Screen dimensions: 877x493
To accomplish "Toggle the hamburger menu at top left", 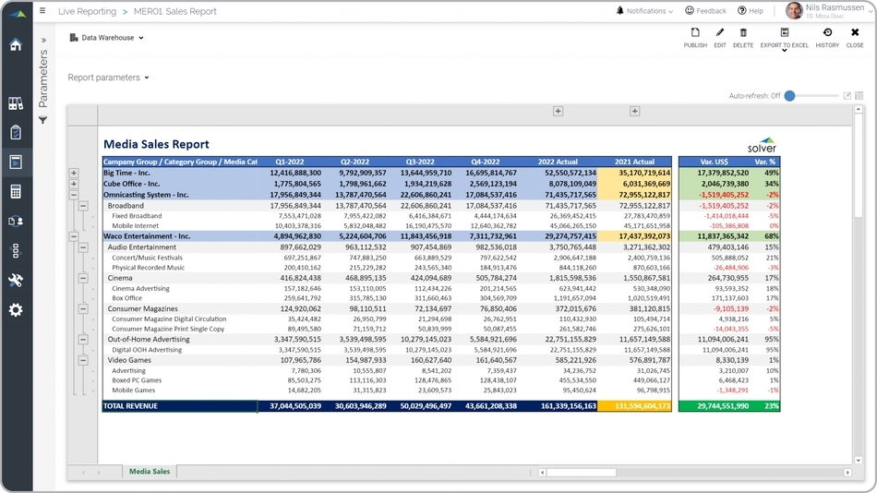I will coord(42,11).
